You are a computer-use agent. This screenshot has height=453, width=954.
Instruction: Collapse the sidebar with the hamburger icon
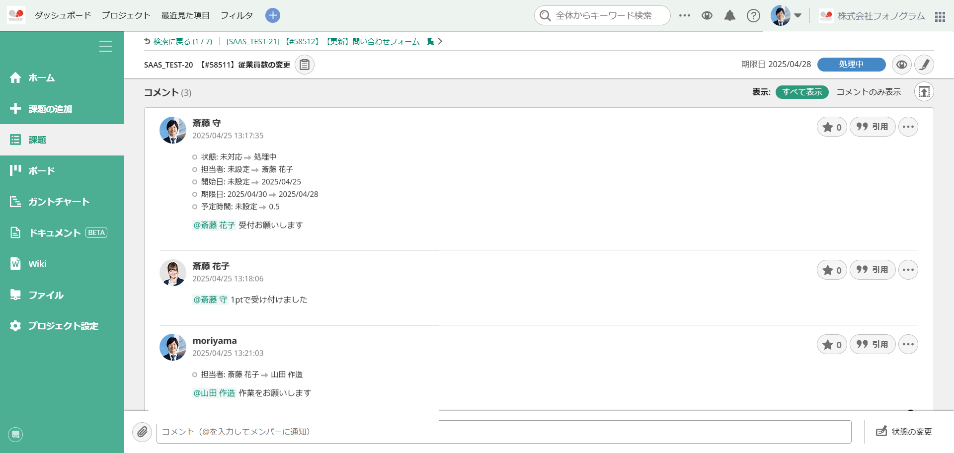[105, 47]
